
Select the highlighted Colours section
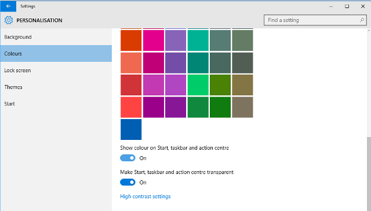(56, 54)
